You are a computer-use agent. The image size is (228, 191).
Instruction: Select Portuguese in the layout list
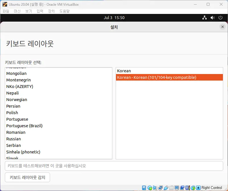(x=59, y=119)
